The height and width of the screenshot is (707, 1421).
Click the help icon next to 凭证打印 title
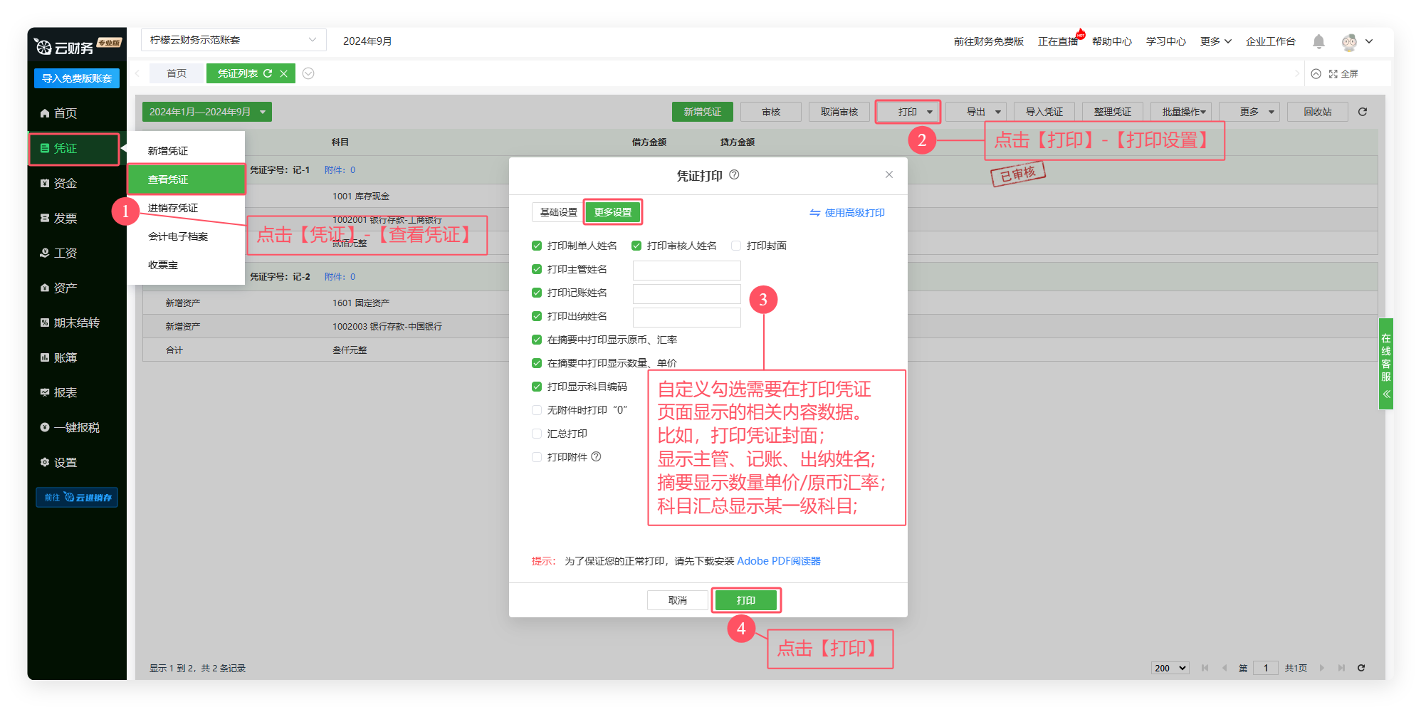[734, 175]
